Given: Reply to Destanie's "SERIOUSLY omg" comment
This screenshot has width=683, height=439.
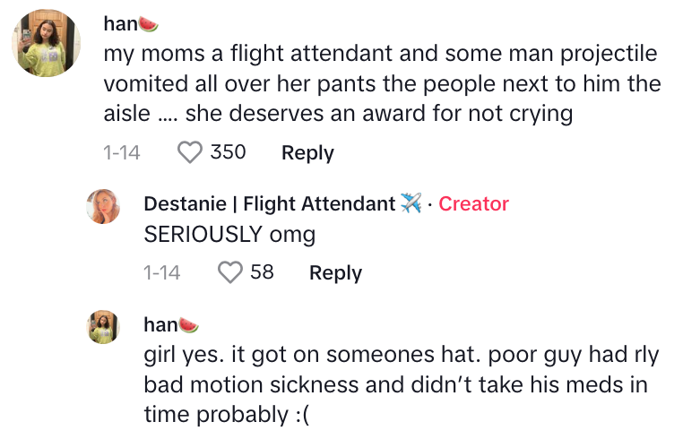Looking at the screenshot, I should pos(335,273).
